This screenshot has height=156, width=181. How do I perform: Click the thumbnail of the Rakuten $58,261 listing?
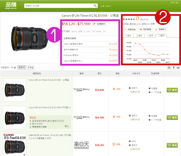15,145
